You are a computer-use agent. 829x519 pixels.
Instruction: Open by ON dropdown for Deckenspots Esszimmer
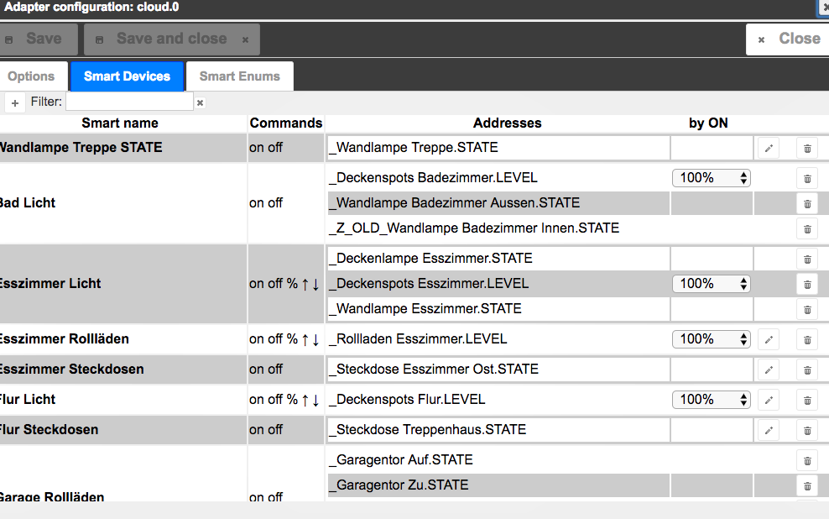(711, 284)
